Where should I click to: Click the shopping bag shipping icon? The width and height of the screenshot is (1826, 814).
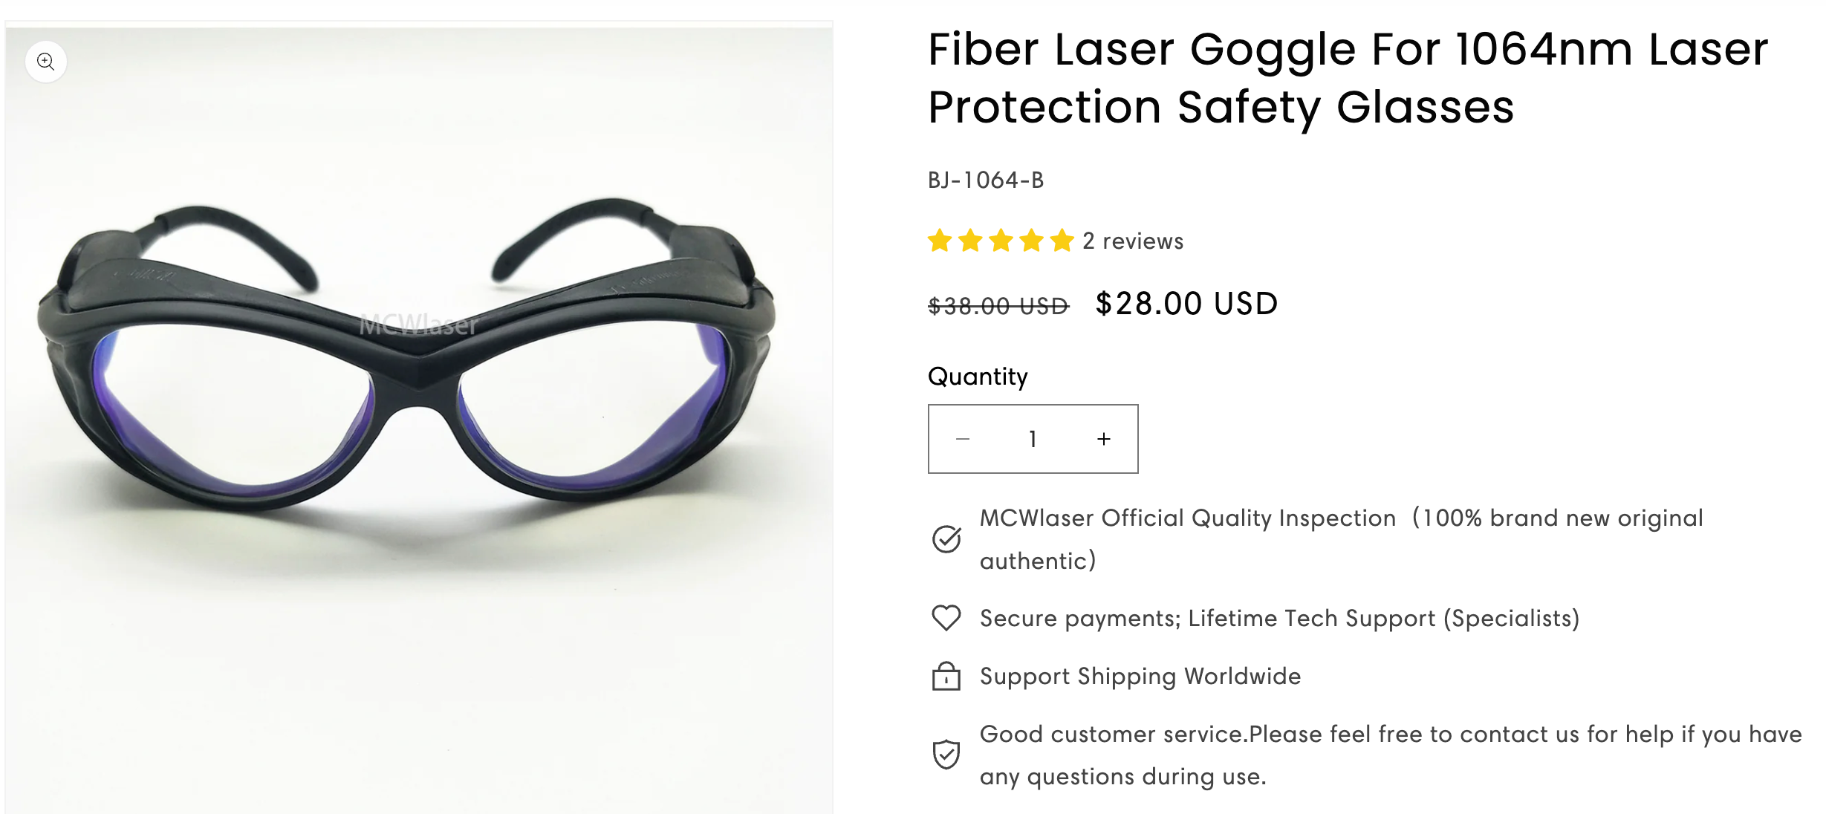(x=946, y=677)
